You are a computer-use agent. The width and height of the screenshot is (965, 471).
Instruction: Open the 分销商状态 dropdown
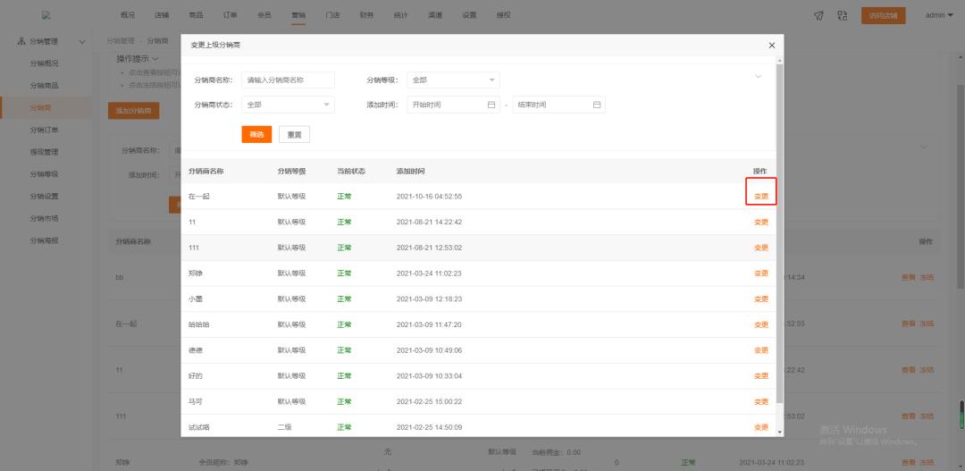point(286,105)
